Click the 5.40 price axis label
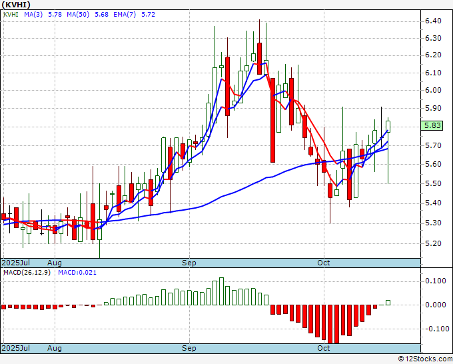 (x=433, y=203)
